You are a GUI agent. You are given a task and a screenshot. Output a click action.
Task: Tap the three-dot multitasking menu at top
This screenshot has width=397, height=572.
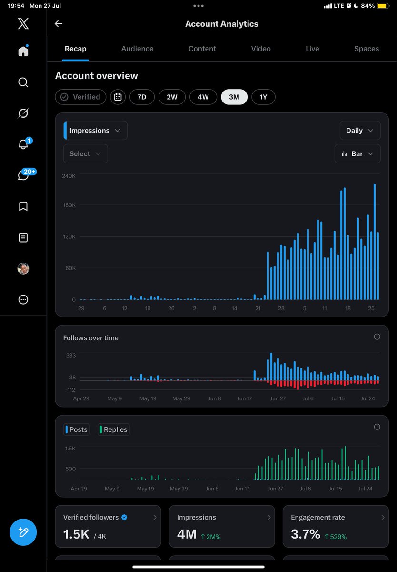point(198,6)
